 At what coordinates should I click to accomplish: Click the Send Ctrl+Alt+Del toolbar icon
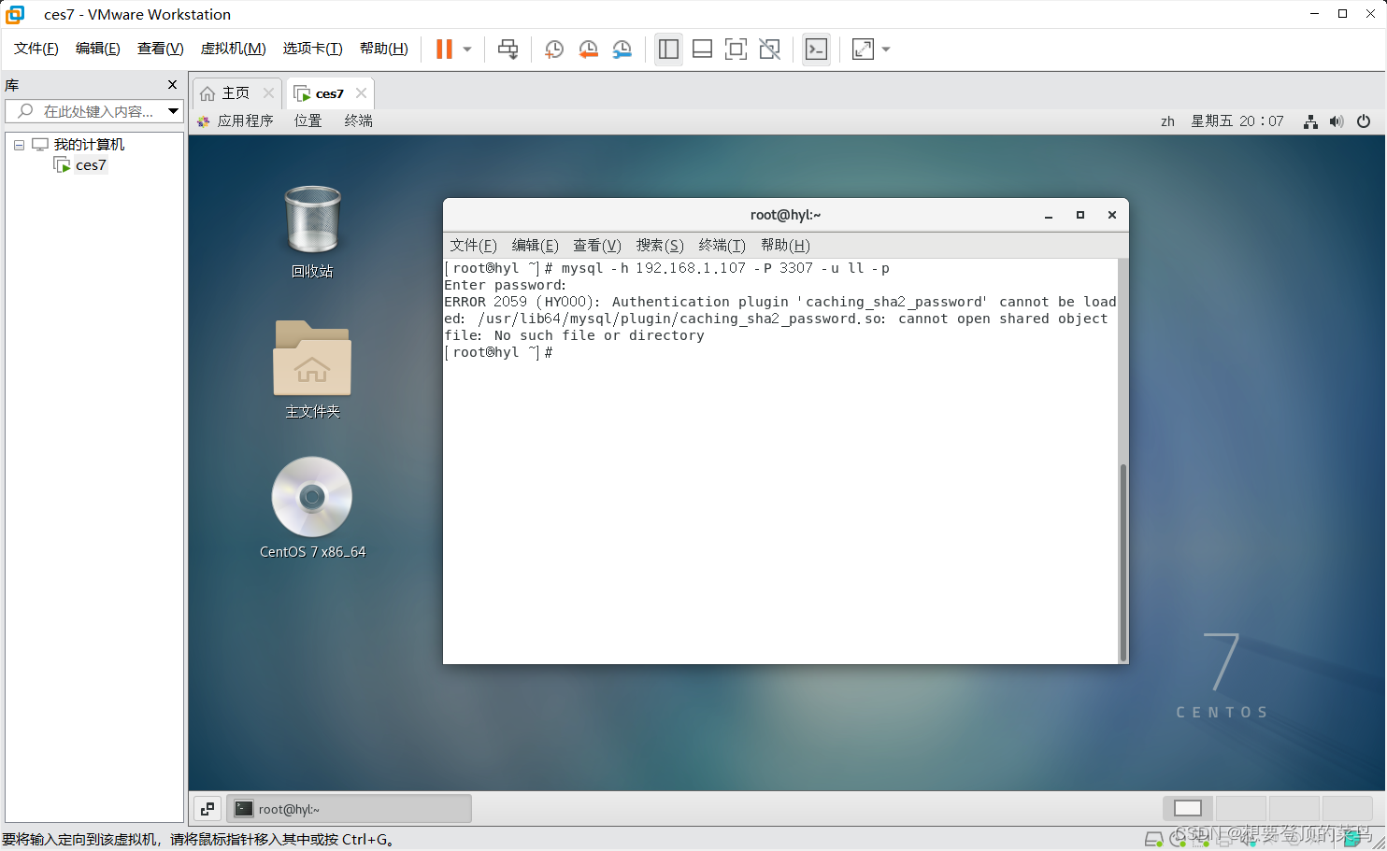(x=508, y=50)
